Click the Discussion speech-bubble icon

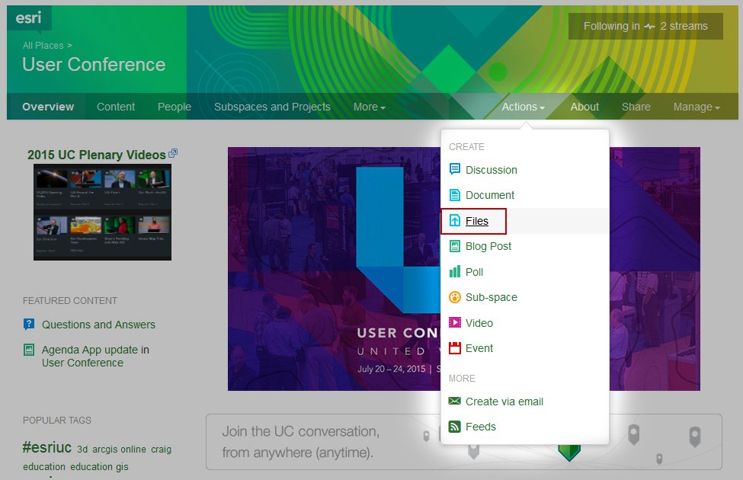[x=454, y=169]
